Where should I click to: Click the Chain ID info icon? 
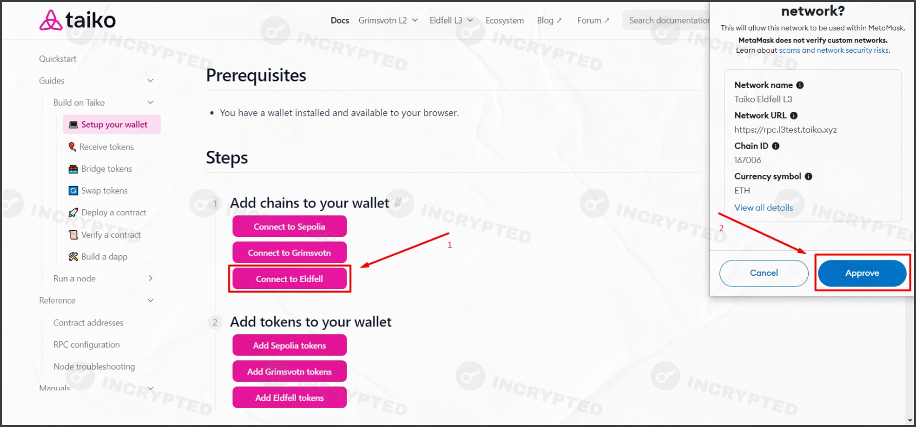point(775,146)
